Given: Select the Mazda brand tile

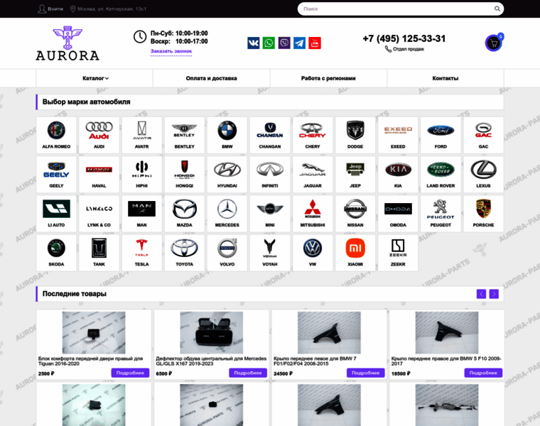Looking at the screenshot, I should (x=184, y=213).
